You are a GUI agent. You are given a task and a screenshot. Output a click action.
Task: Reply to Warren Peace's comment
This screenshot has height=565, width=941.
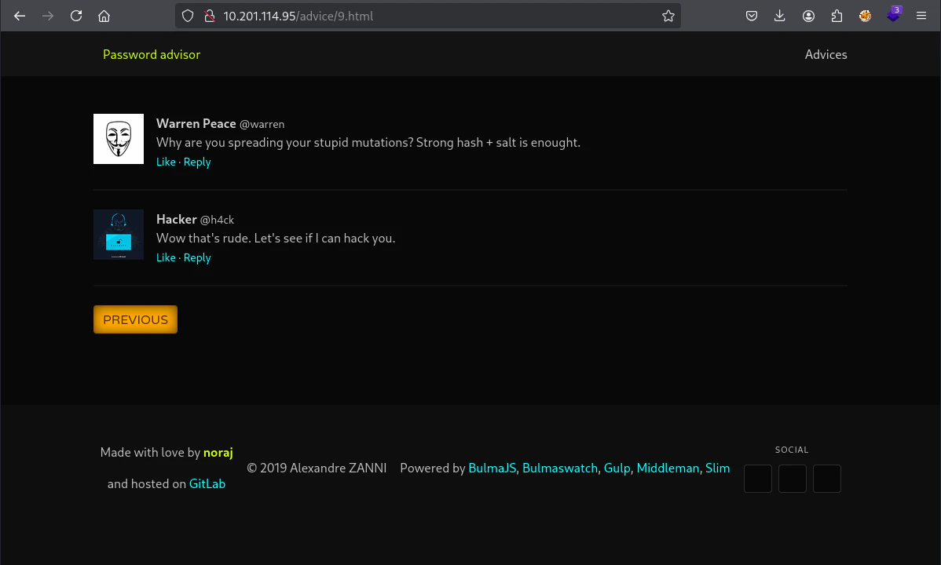pyautogui.click(x=197, y=162)
